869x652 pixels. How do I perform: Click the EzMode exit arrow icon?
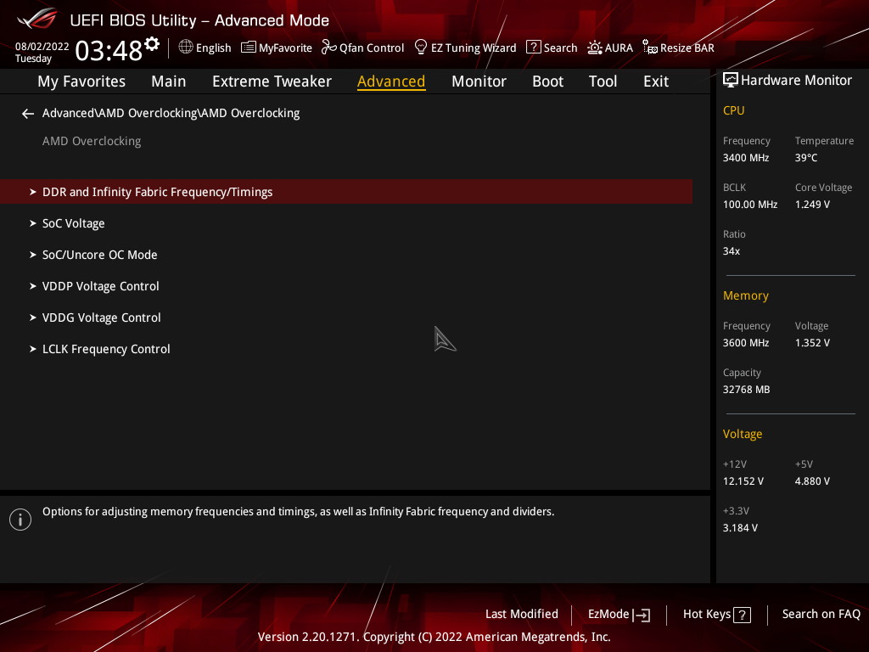pyautogui.click(x=642, y=615)
